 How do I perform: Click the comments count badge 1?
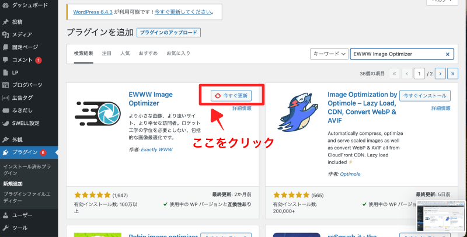[x=39, y=60]
